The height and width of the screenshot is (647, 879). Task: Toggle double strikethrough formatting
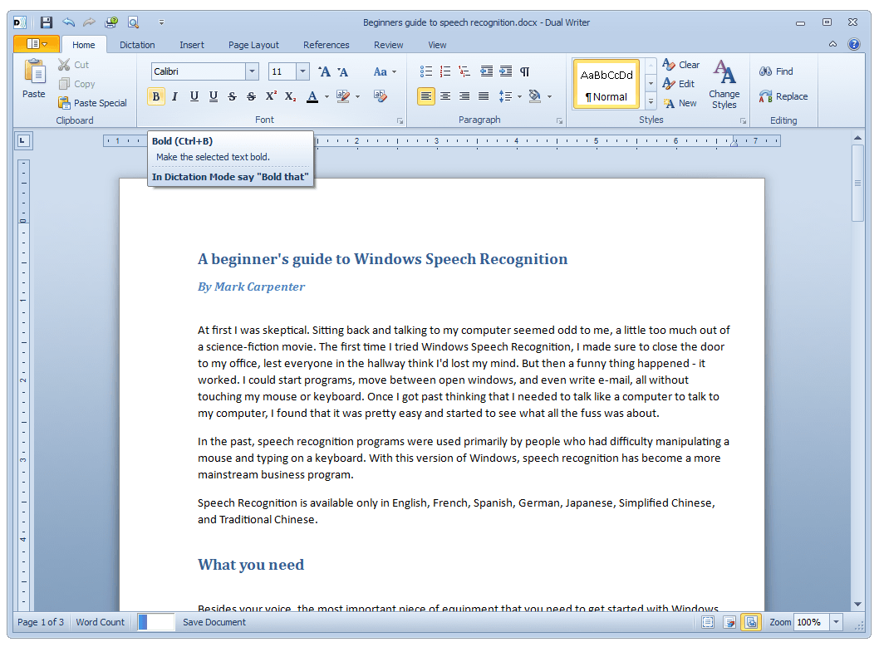pos(252,96)
